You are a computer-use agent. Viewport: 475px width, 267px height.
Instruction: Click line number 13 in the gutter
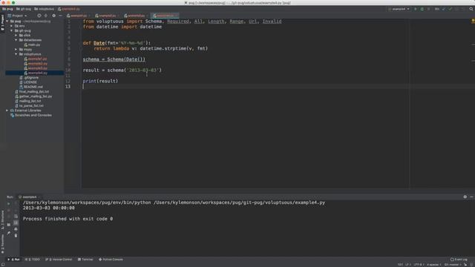click(x=68, y=87)
